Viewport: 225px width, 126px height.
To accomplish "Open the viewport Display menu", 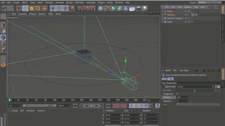I will 33,14.
